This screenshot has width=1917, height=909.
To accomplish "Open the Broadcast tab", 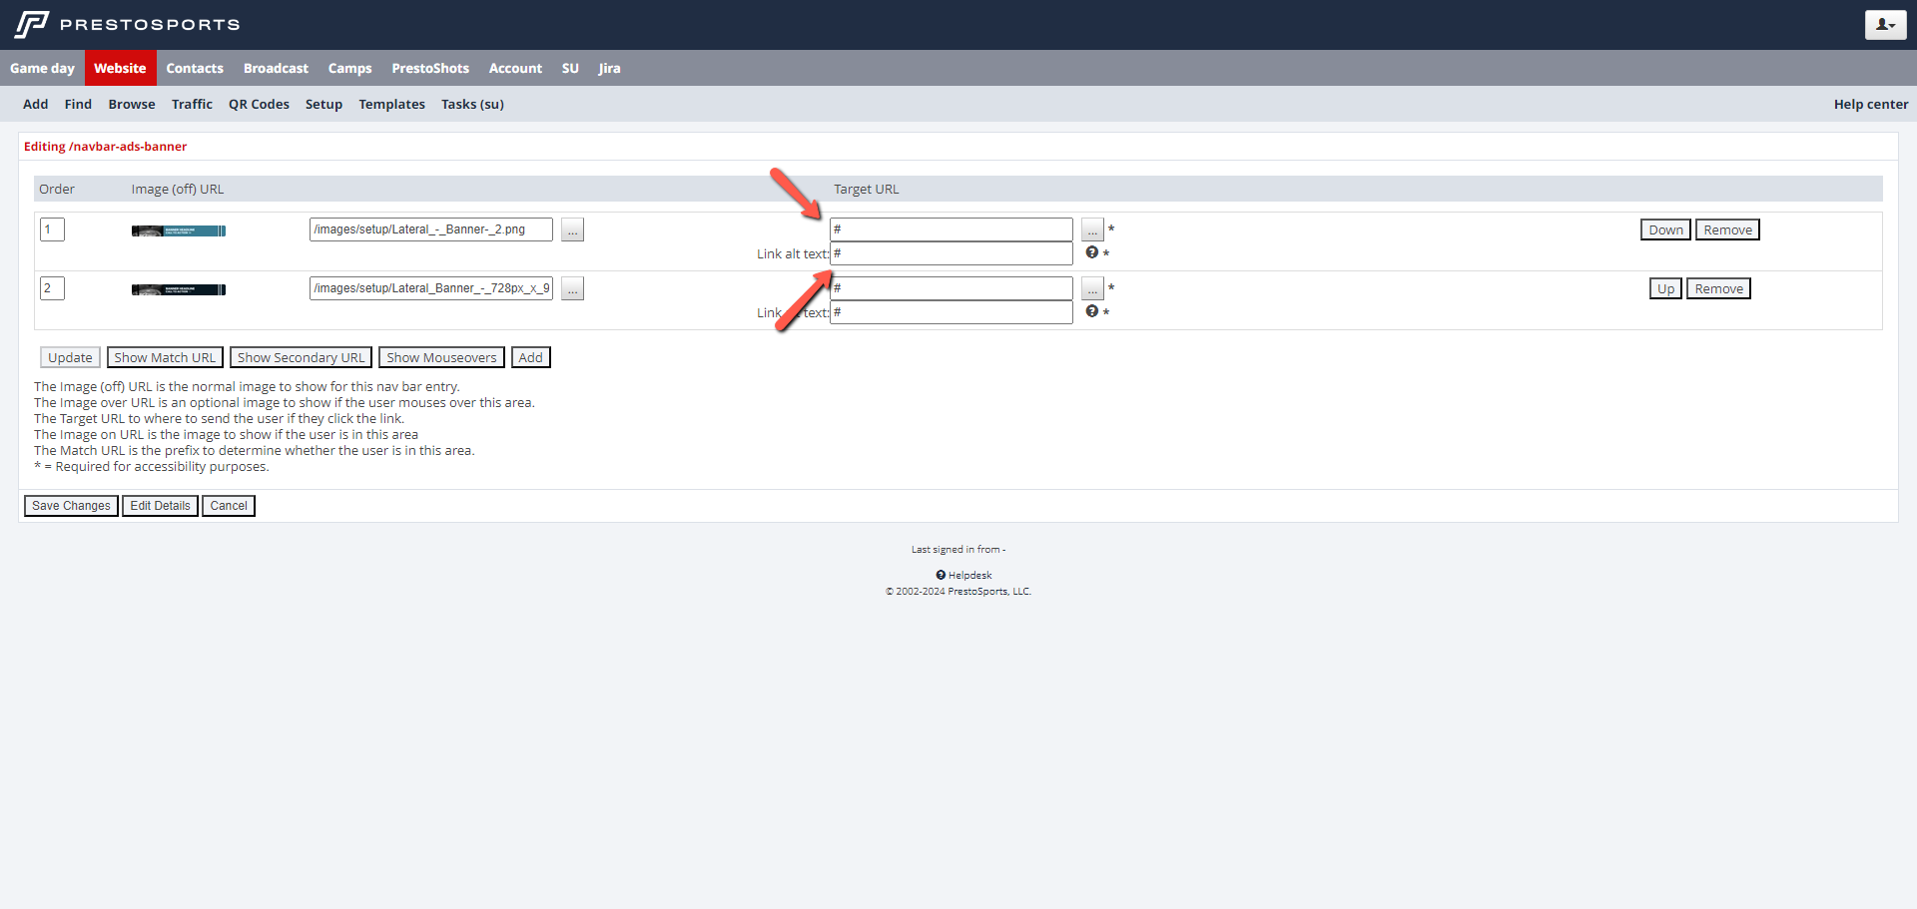I will pos(276,69).
